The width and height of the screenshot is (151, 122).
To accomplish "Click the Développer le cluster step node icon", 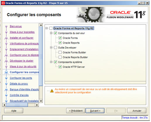I will point(6,61).
